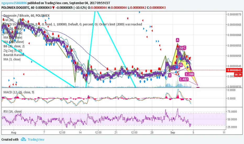Image resolution: width=244 pixels, height=144 pixels.
Task: Select the pattern point B label
Action: (181, 65)
